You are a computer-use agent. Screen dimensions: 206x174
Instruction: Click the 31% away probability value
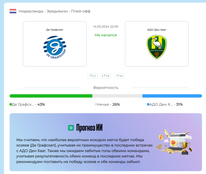coord(179,104)
